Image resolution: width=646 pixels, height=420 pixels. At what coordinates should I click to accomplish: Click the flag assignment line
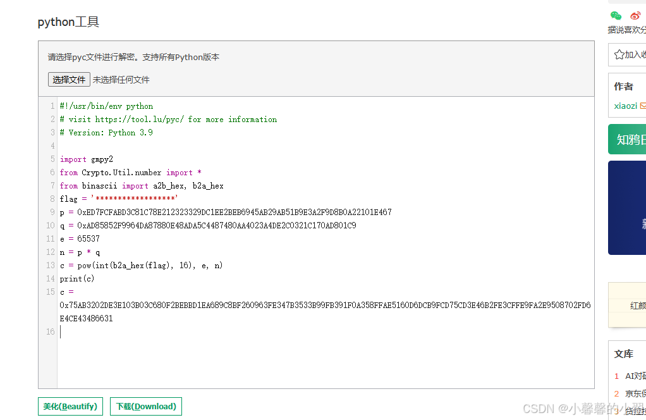[x=119, y=199]
